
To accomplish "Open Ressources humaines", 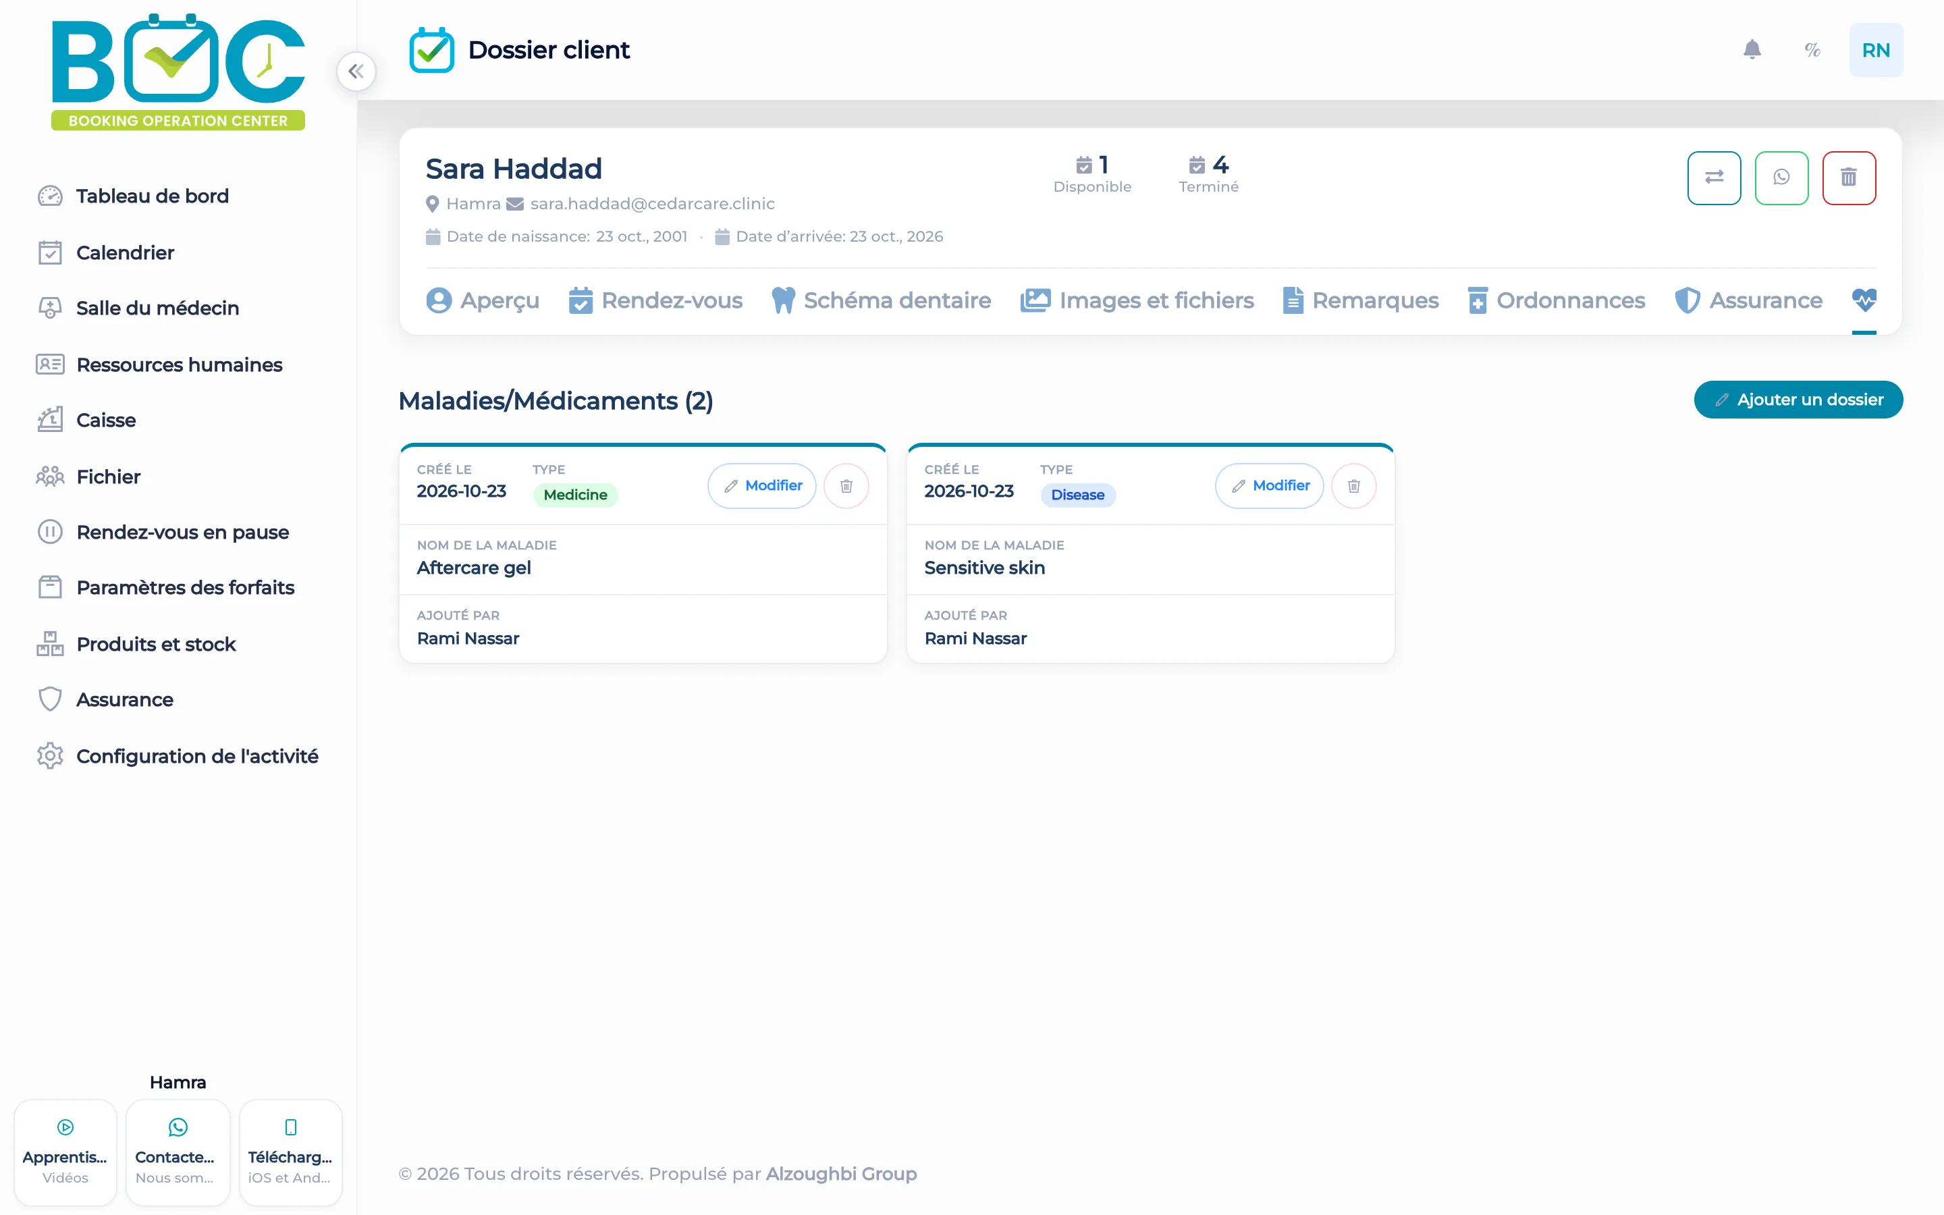I will tap(159, 364).
